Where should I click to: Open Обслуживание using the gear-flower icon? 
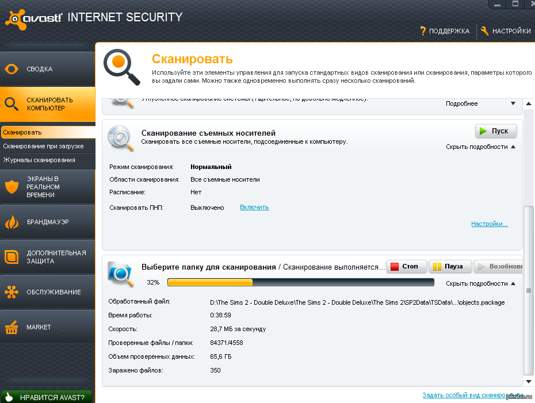tap(12, 292)
